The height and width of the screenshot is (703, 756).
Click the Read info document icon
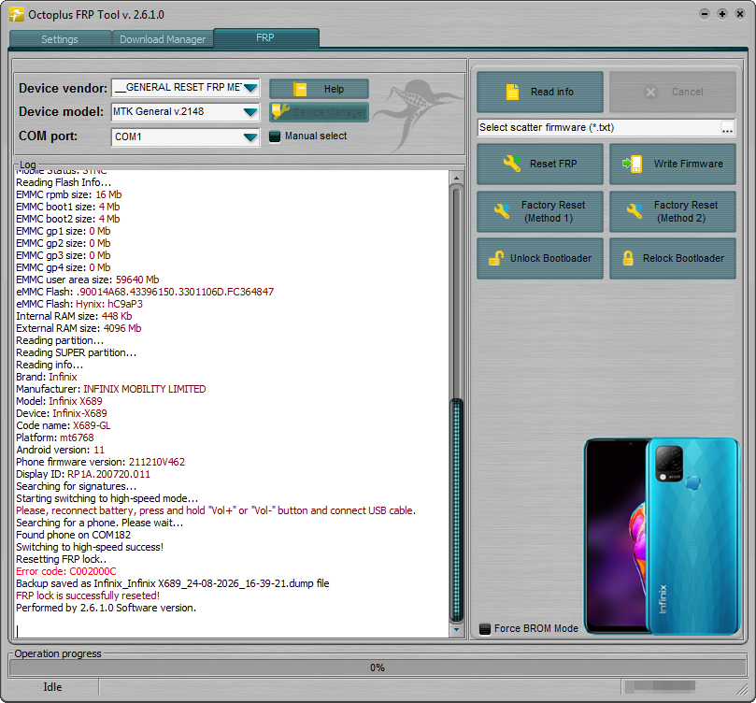click(512, 92)
